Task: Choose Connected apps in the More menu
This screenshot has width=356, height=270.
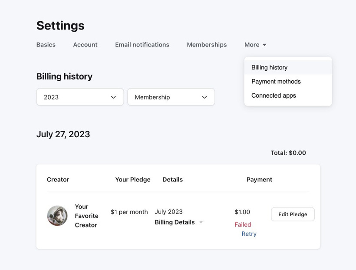Action: (x=288, y=95)
